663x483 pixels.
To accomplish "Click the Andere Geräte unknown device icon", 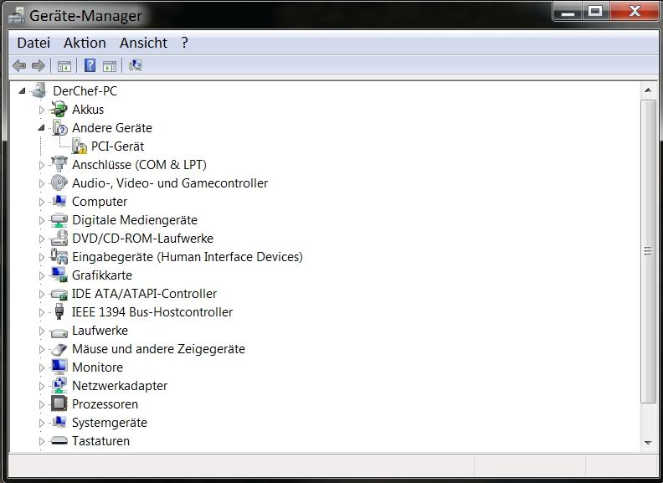I will point(59,128).
